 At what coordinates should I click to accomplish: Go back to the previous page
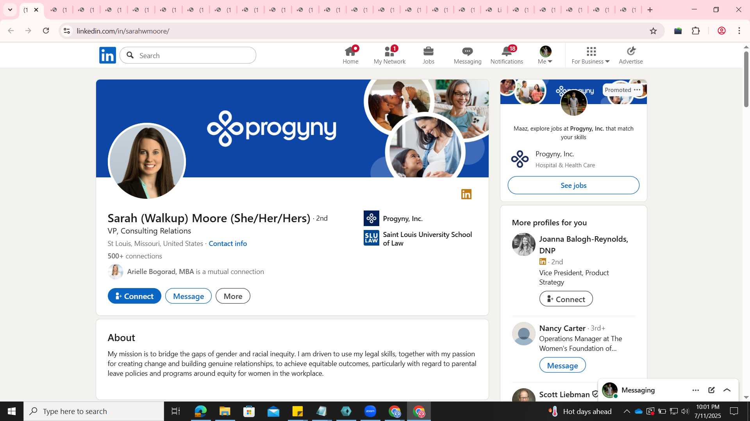11,31
